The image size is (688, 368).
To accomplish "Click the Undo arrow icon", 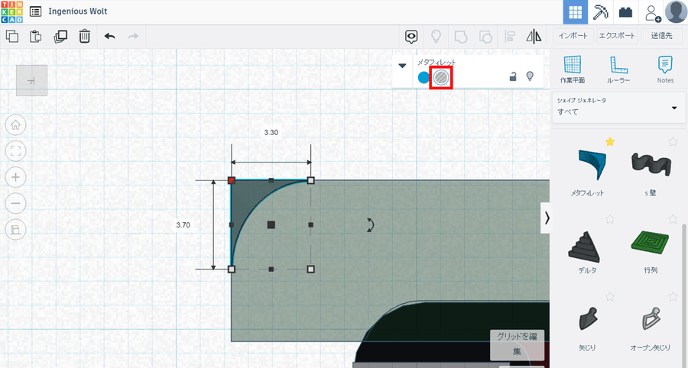I will (x=109, y=36).
